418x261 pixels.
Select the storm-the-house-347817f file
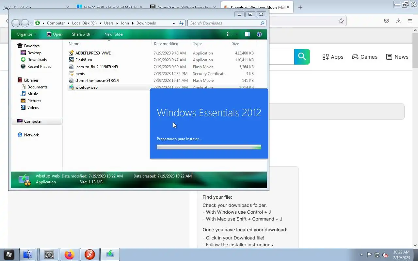(97, 81)
